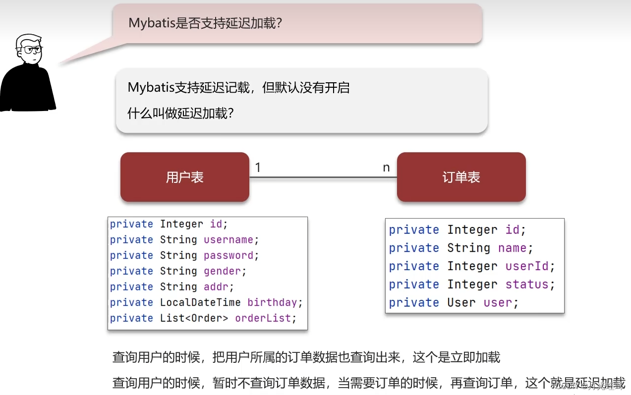
Task: Click the cartoon man with glasses illustration
Action: 27,73
